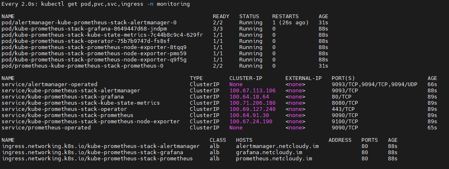The image size is (449, 169).
Task: Click host alertmanager.netcloudy.im
Action: [x=277, y=146]
